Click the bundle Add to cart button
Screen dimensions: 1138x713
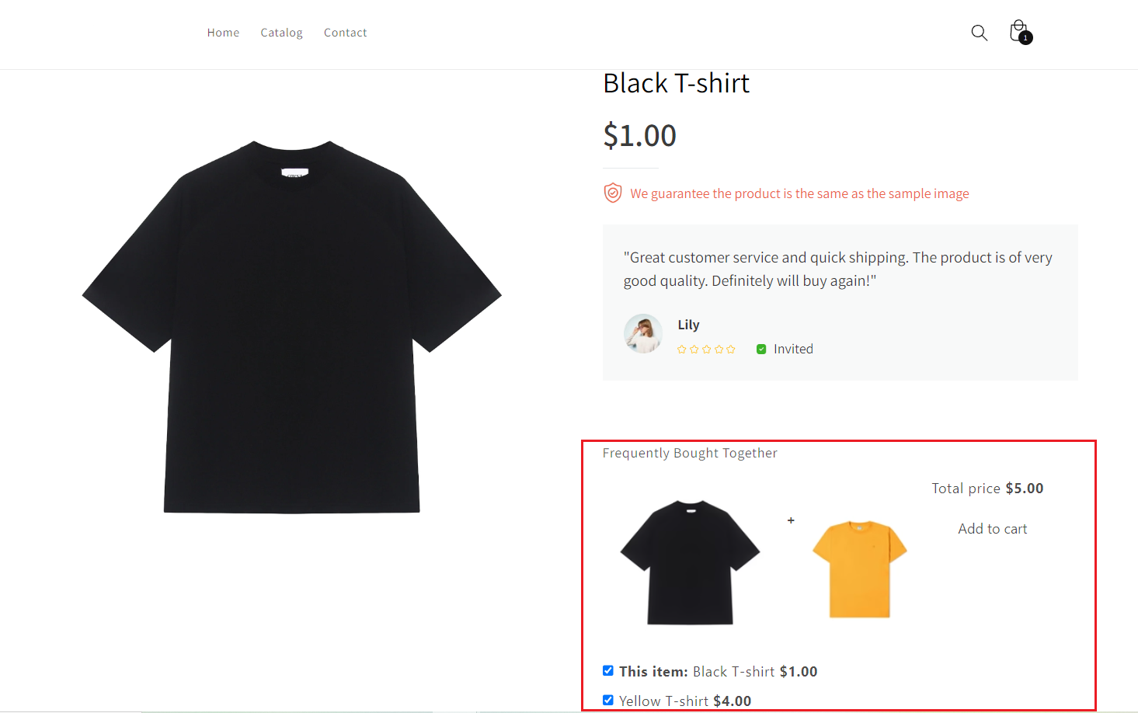point(992,529)
